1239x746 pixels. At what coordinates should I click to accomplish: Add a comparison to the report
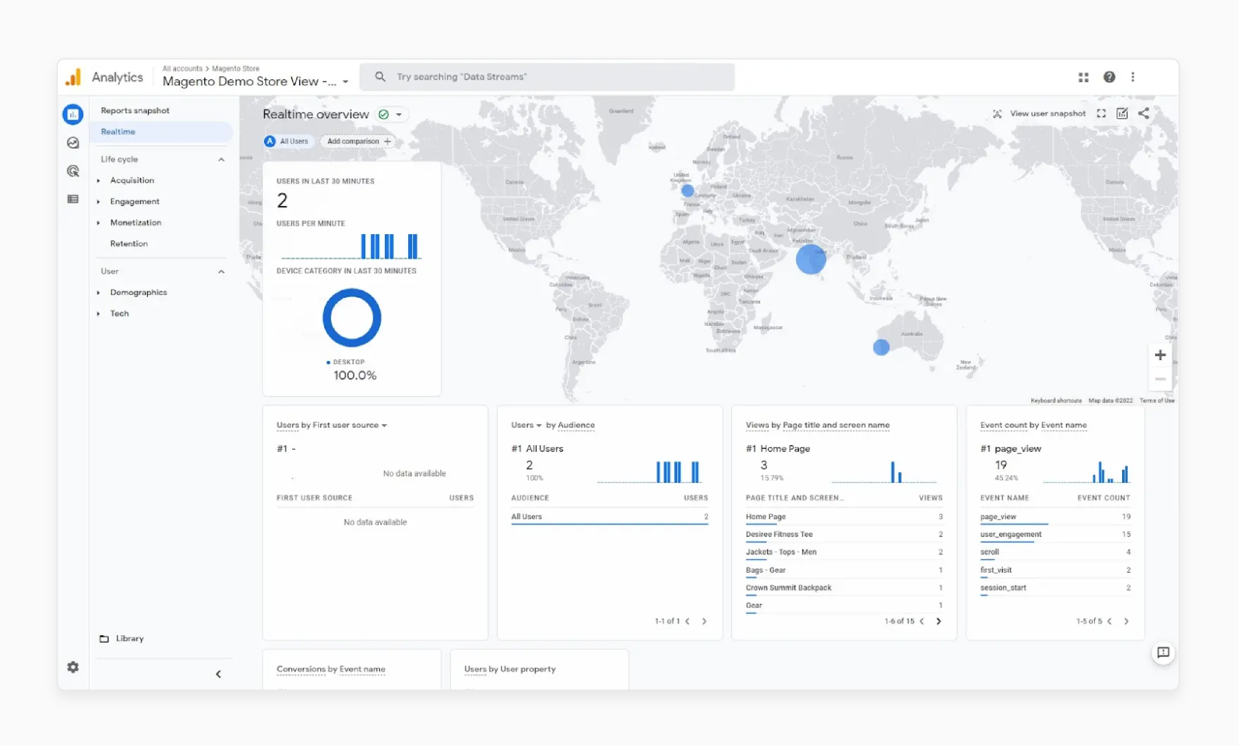tap(357, 141)
